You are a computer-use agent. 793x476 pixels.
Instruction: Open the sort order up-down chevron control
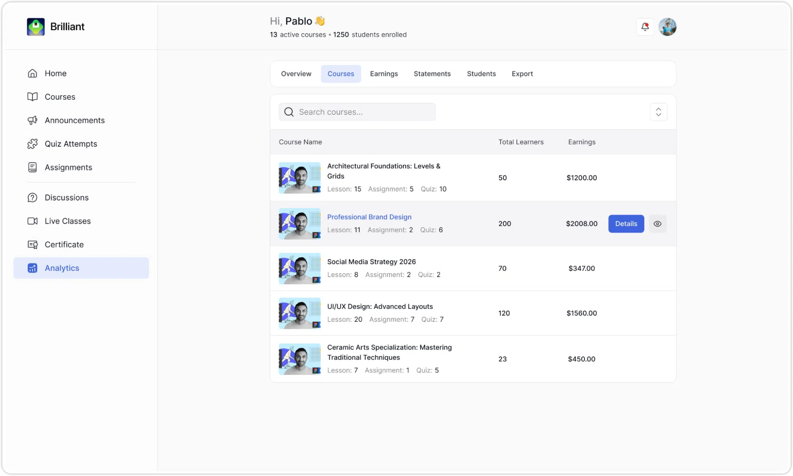coord(659,112)
